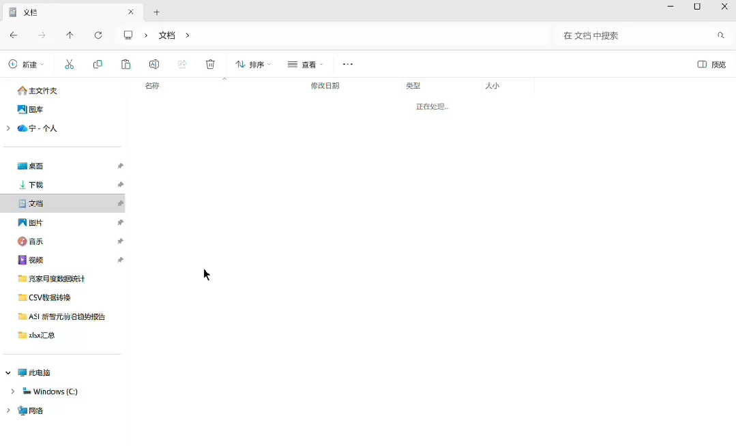
Task: Open 主文件夹 in the sidebar
Action: pos(37,91)
